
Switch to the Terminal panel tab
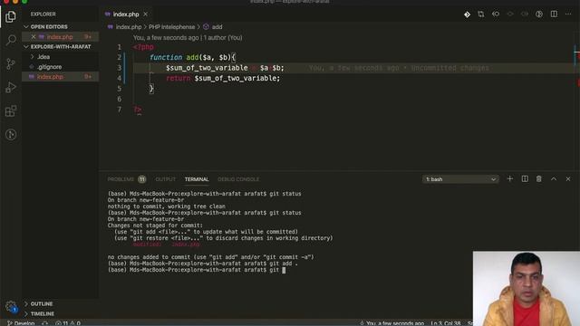[197, 179]
